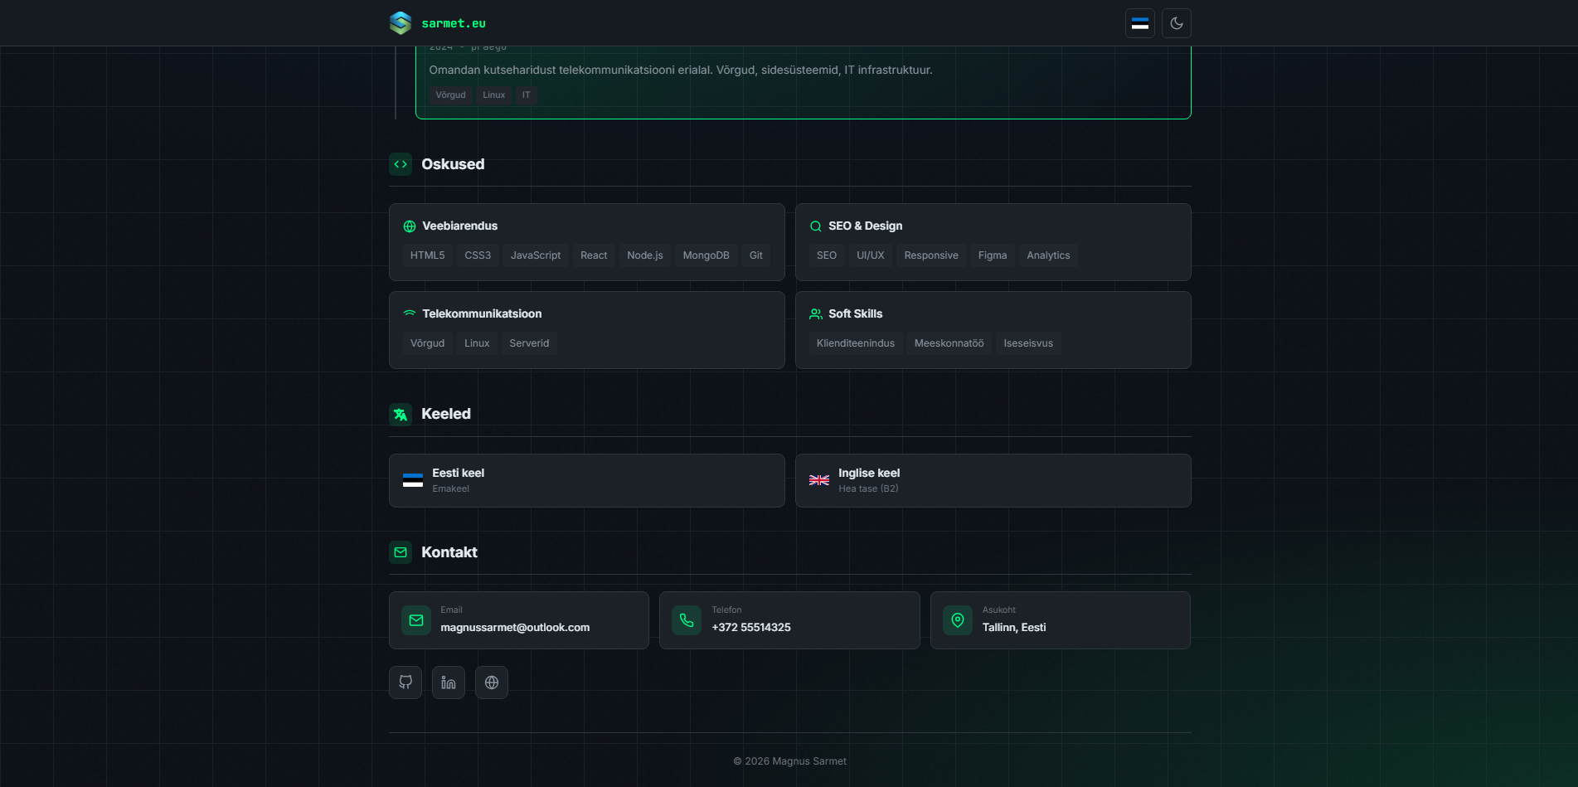
Task: Click the translate icon beside Keeled
Action: (x=401, y=415)
